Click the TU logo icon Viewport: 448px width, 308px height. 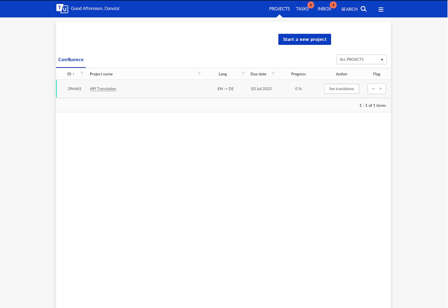(x=62, y=8)
